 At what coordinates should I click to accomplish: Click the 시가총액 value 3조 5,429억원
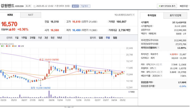[179, 22]
